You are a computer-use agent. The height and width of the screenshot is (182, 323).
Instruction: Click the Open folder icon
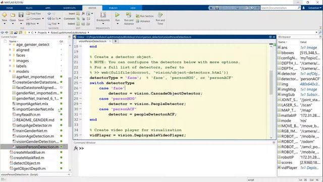point(13,15)
